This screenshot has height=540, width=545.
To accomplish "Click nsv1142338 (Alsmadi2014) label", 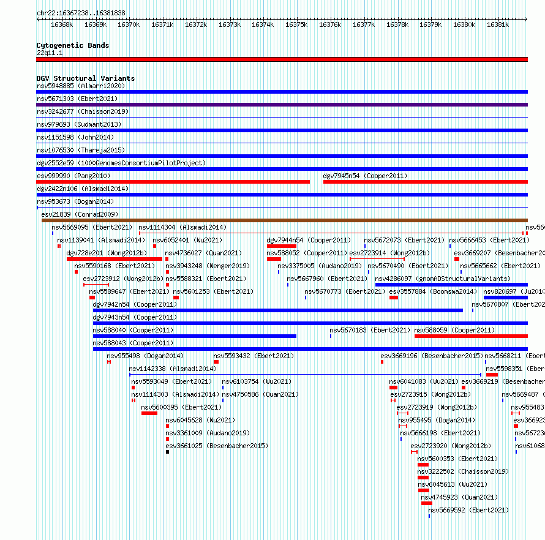I will point(173,369).
